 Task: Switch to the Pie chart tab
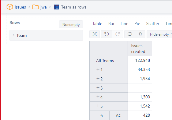click(137, 23)
